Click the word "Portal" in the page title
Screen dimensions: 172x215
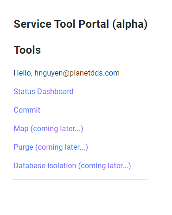pyautogui.click(x=94, y=24)
